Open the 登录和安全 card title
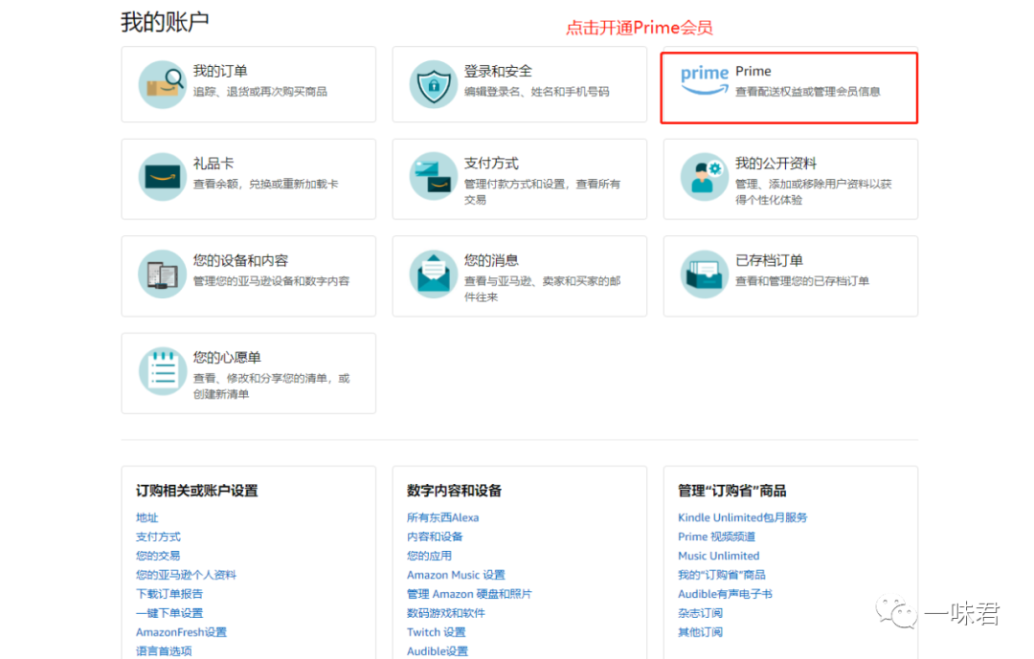The image size is (1034, 659). [x=498, y=71]
